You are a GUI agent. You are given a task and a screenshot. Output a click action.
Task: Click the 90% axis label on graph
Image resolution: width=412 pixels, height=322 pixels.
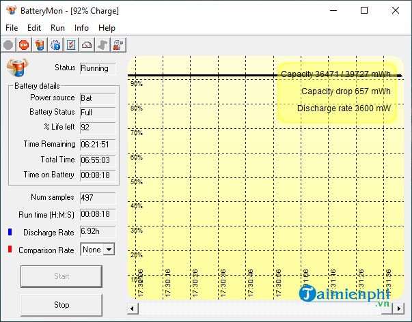pyautogui.click(x=137, y=84)
